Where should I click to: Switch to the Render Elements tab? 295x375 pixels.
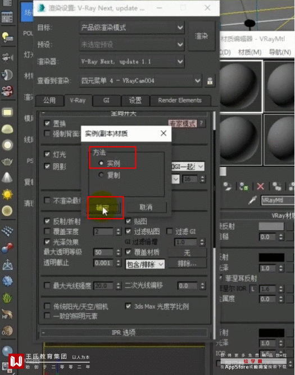tap(180, 100)
